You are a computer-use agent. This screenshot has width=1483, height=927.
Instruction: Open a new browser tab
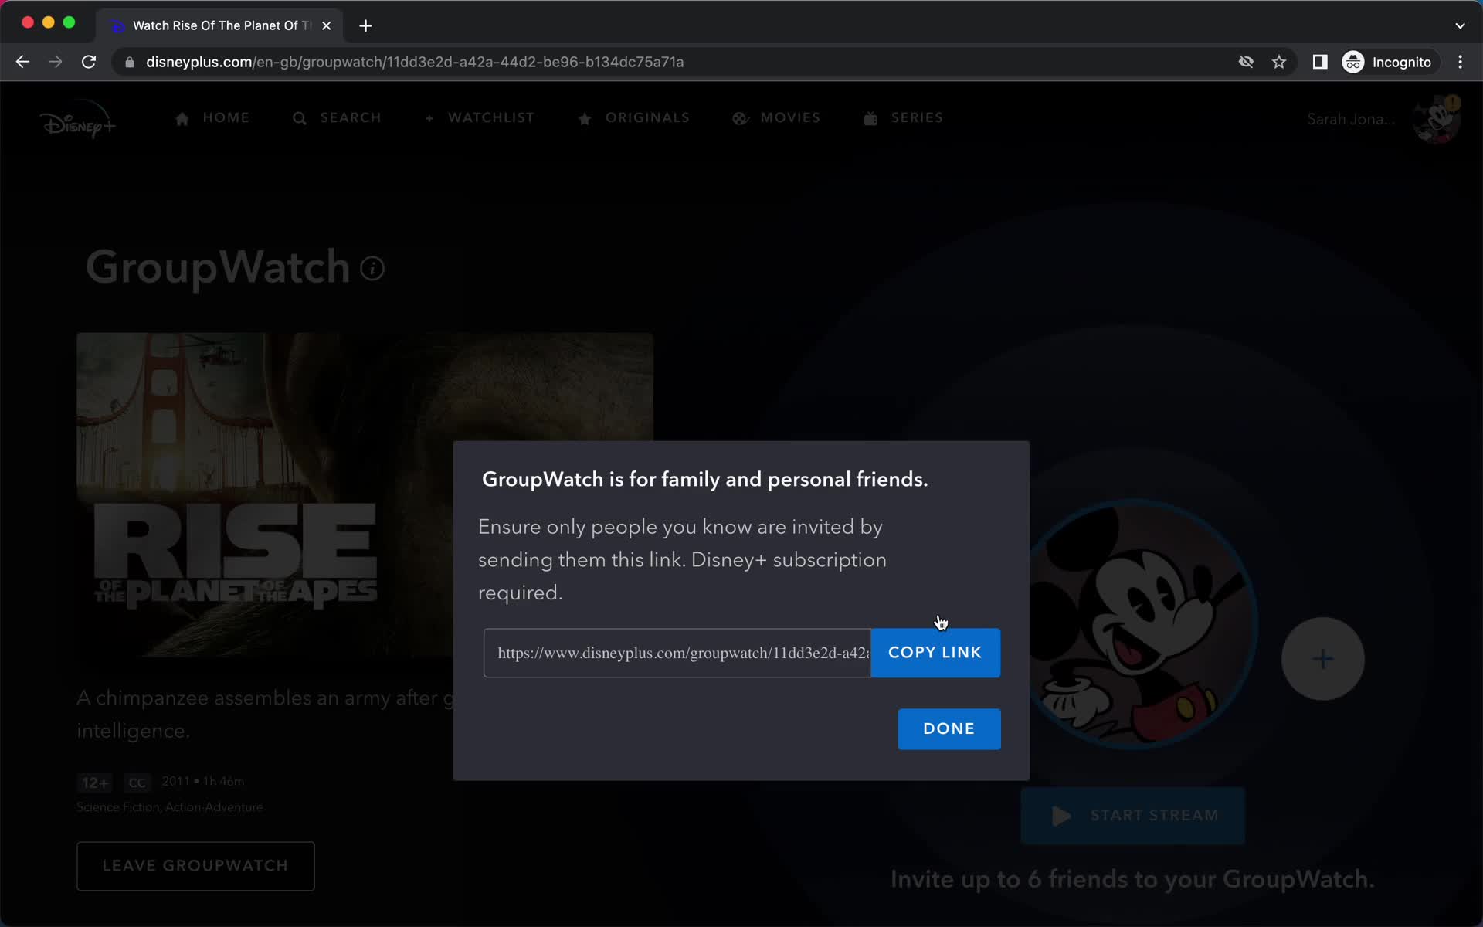[x=365, y=25]
